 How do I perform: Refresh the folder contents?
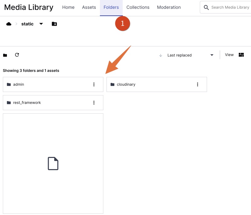pos(17,55)
